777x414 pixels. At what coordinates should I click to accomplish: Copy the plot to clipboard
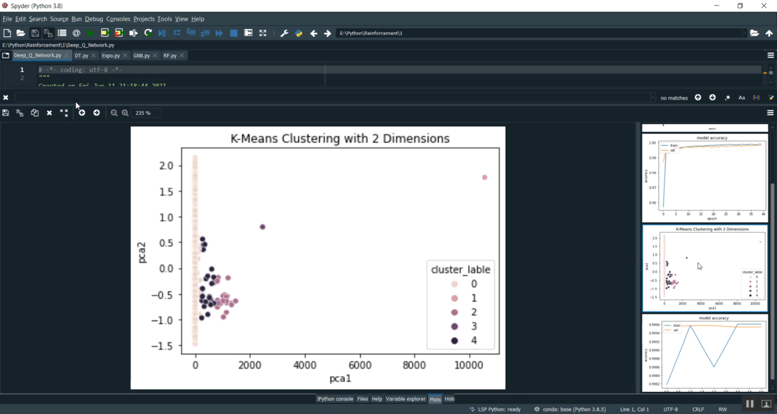(35, 113)
